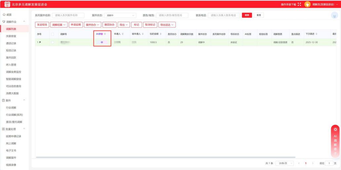Open the AI调解搭子 floating assistant

(335, 141)
